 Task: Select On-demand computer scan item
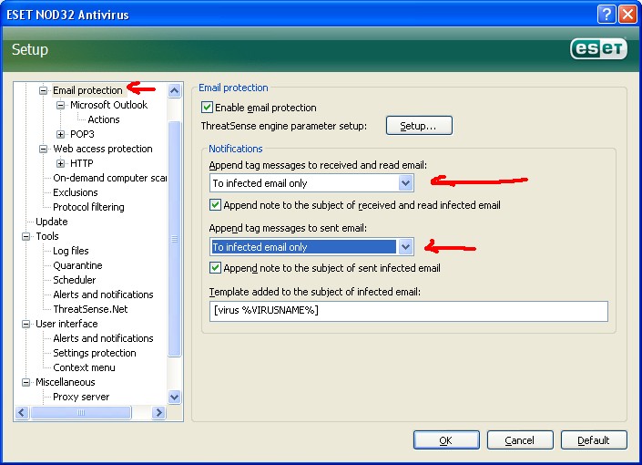pyautogui.click(x=109, y=178)
